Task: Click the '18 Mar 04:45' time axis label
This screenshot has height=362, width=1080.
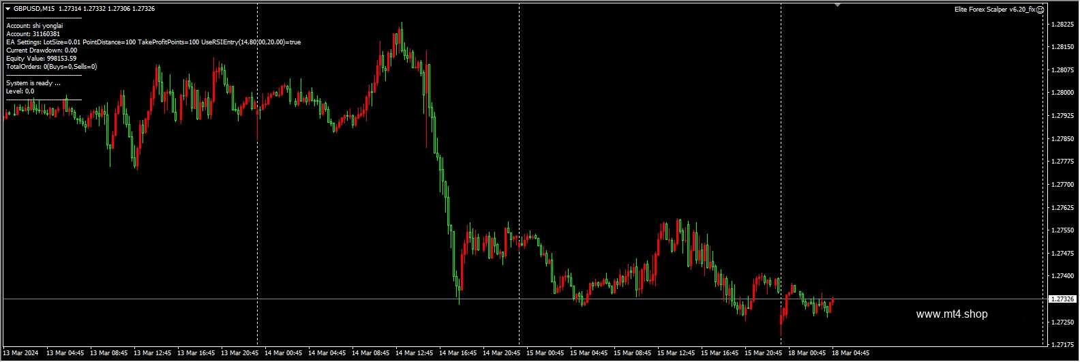Action: [851, 353]
